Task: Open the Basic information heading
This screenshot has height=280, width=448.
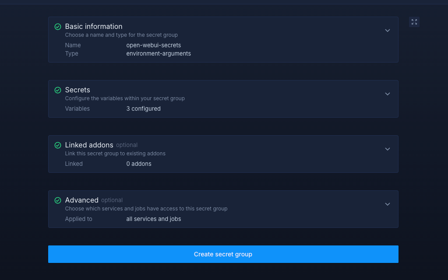Action: point(94,27)
